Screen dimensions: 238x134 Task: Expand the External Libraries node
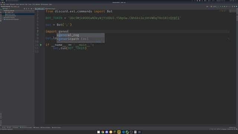(x=3, y=17)
